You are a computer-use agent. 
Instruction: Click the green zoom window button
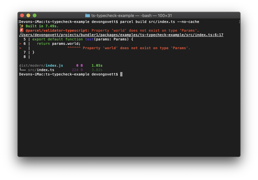point(35,15)
